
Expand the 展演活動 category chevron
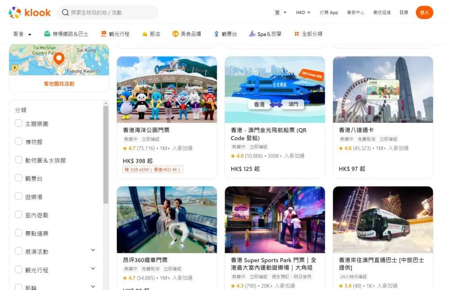[93, 250]
